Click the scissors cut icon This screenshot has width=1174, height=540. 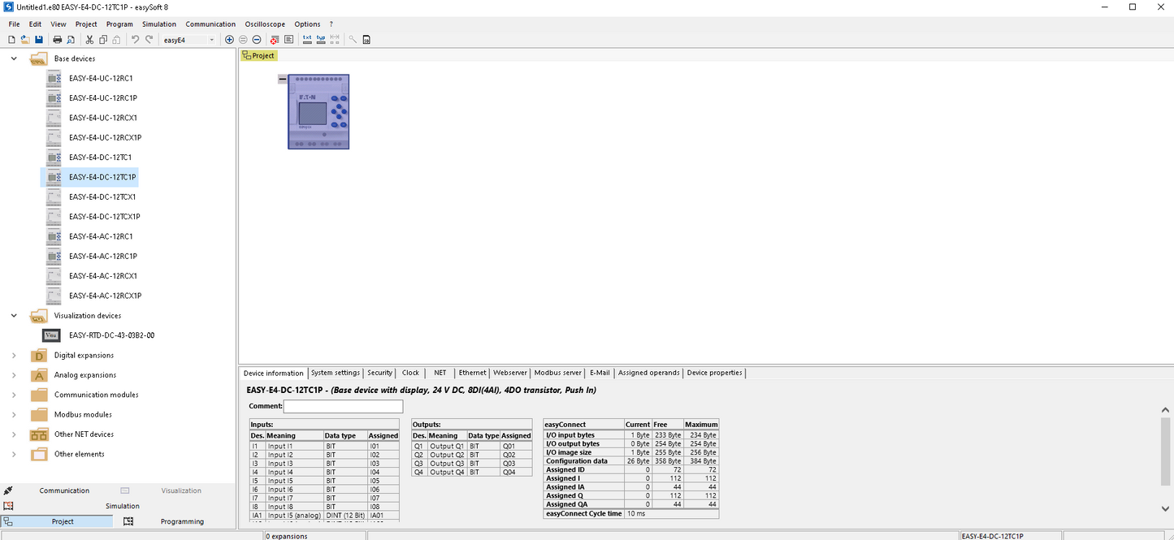click(x=90, y=40)
